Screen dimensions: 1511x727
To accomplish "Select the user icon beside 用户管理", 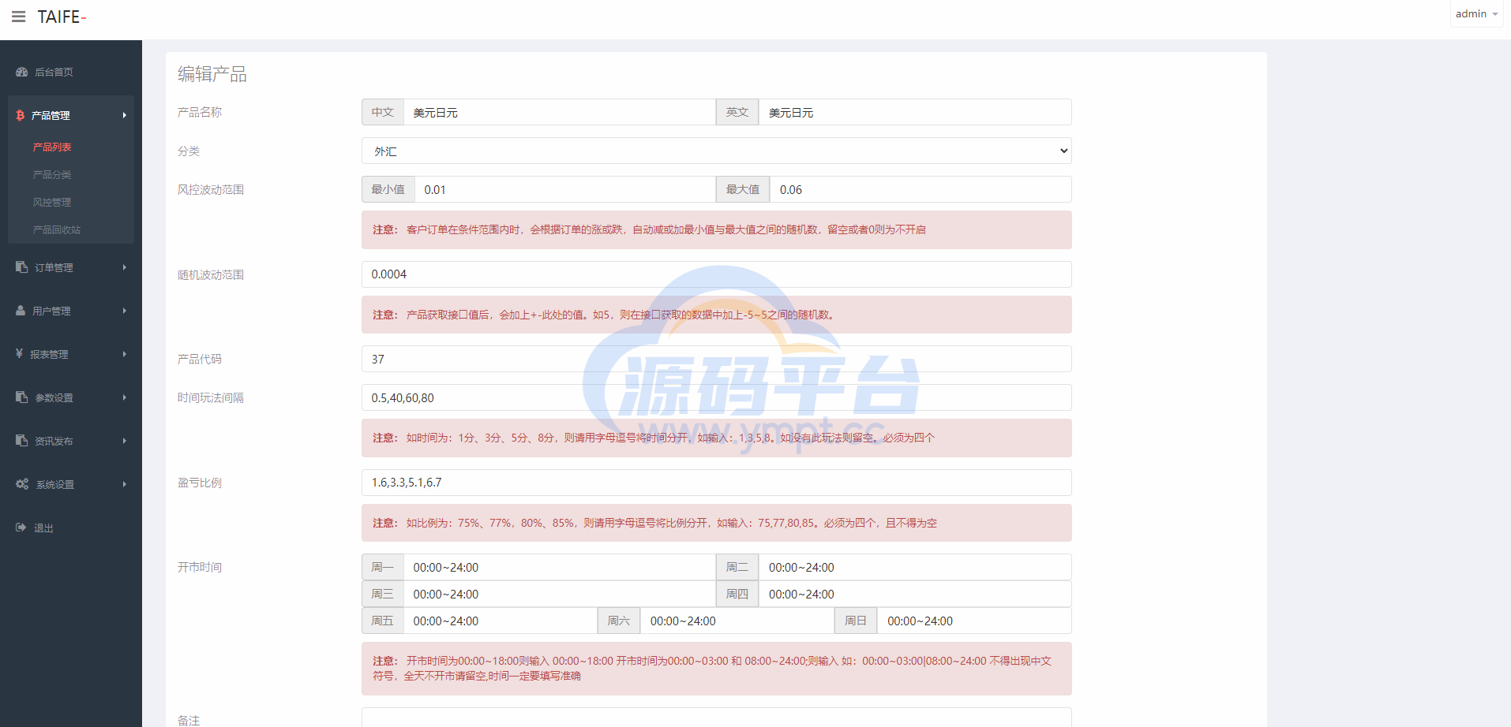I will pyautogui.click(x=21, y=311).
